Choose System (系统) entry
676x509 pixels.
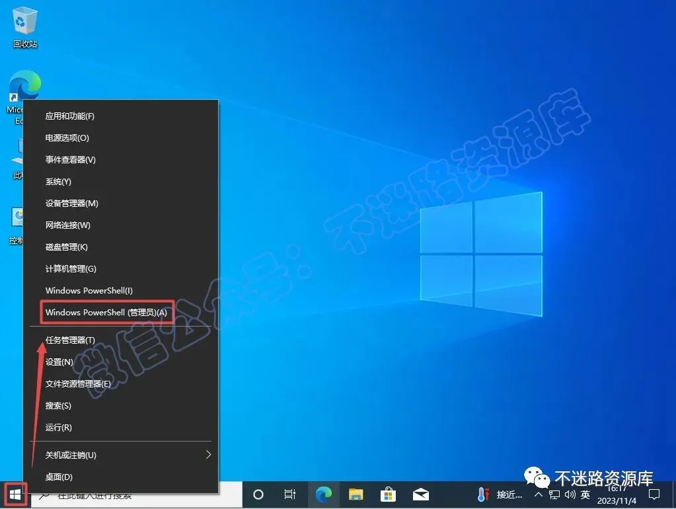point(121,182)
